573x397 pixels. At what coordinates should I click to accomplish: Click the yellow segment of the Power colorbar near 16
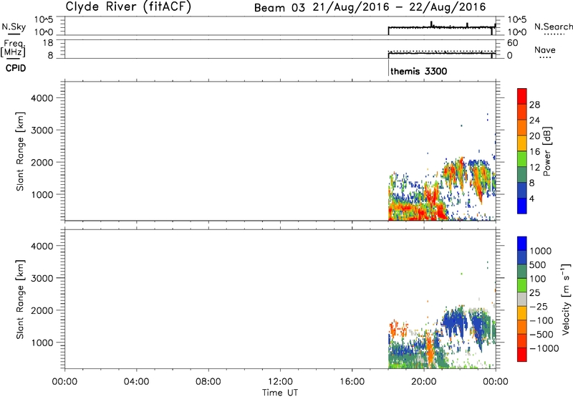coord(522,143)
